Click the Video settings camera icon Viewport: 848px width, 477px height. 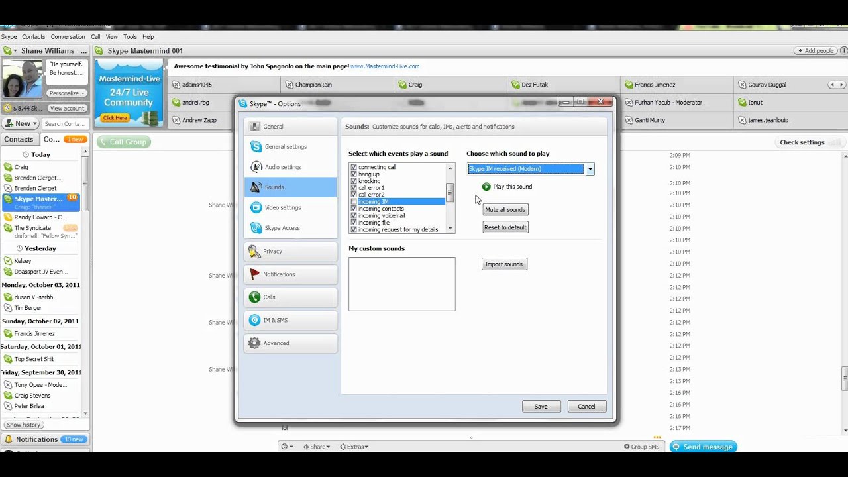[x=256, y=207]
